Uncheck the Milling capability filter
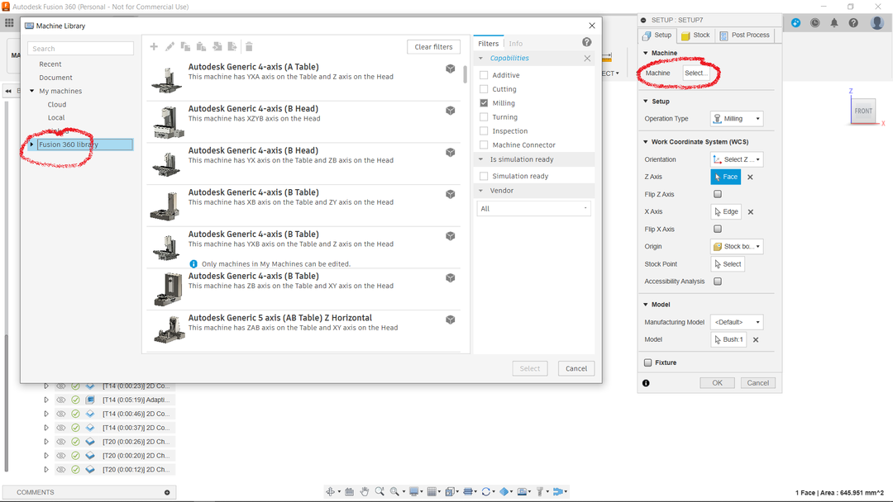This screenshot has height=502, width=893. pyautogui.click(x=485, y=103)
